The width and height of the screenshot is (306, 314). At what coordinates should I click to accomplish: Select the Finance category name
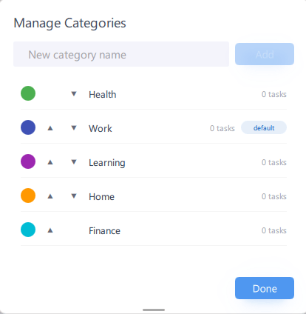coord(104,230)
